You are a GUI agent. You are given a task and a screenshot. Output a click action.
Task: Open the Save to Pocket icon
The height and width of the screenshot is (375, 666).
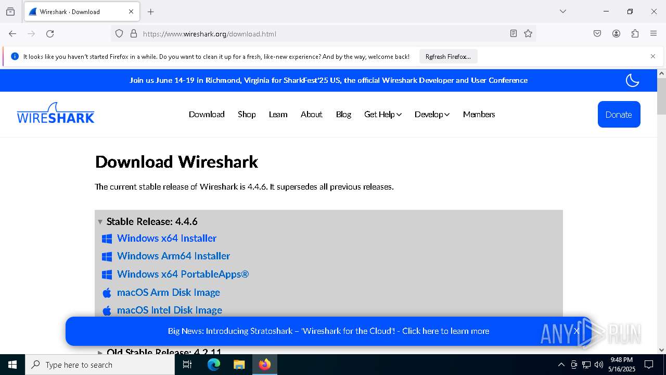pos(597,34)
